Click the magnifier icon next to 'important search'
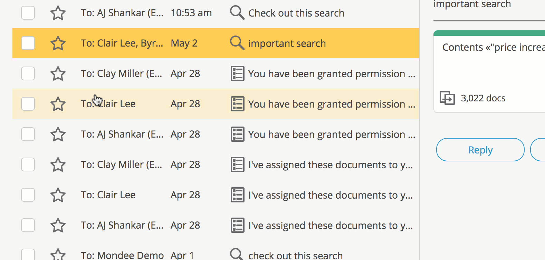This screenshot has height=260, width=545. [x=237, y=43]
